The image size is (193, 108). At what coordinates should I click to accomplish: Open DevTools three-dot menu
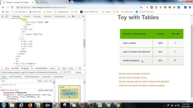click(x=79, y=16)
